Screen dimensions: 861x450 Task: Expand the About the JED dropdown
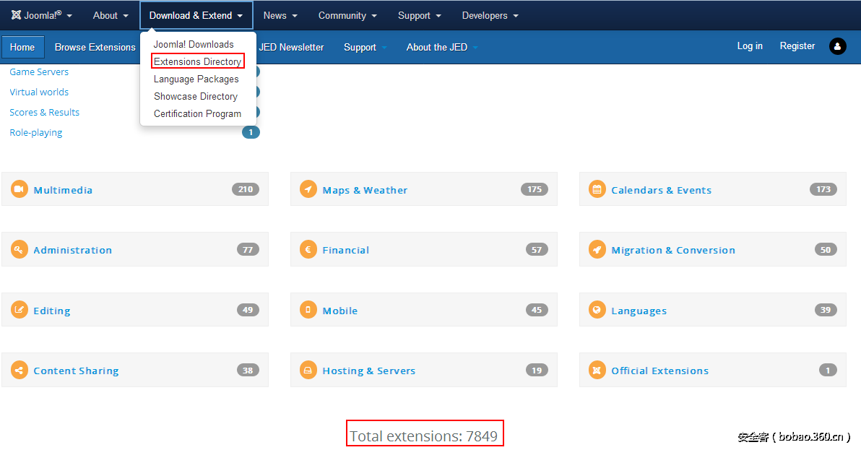click(x=442, y=47)
